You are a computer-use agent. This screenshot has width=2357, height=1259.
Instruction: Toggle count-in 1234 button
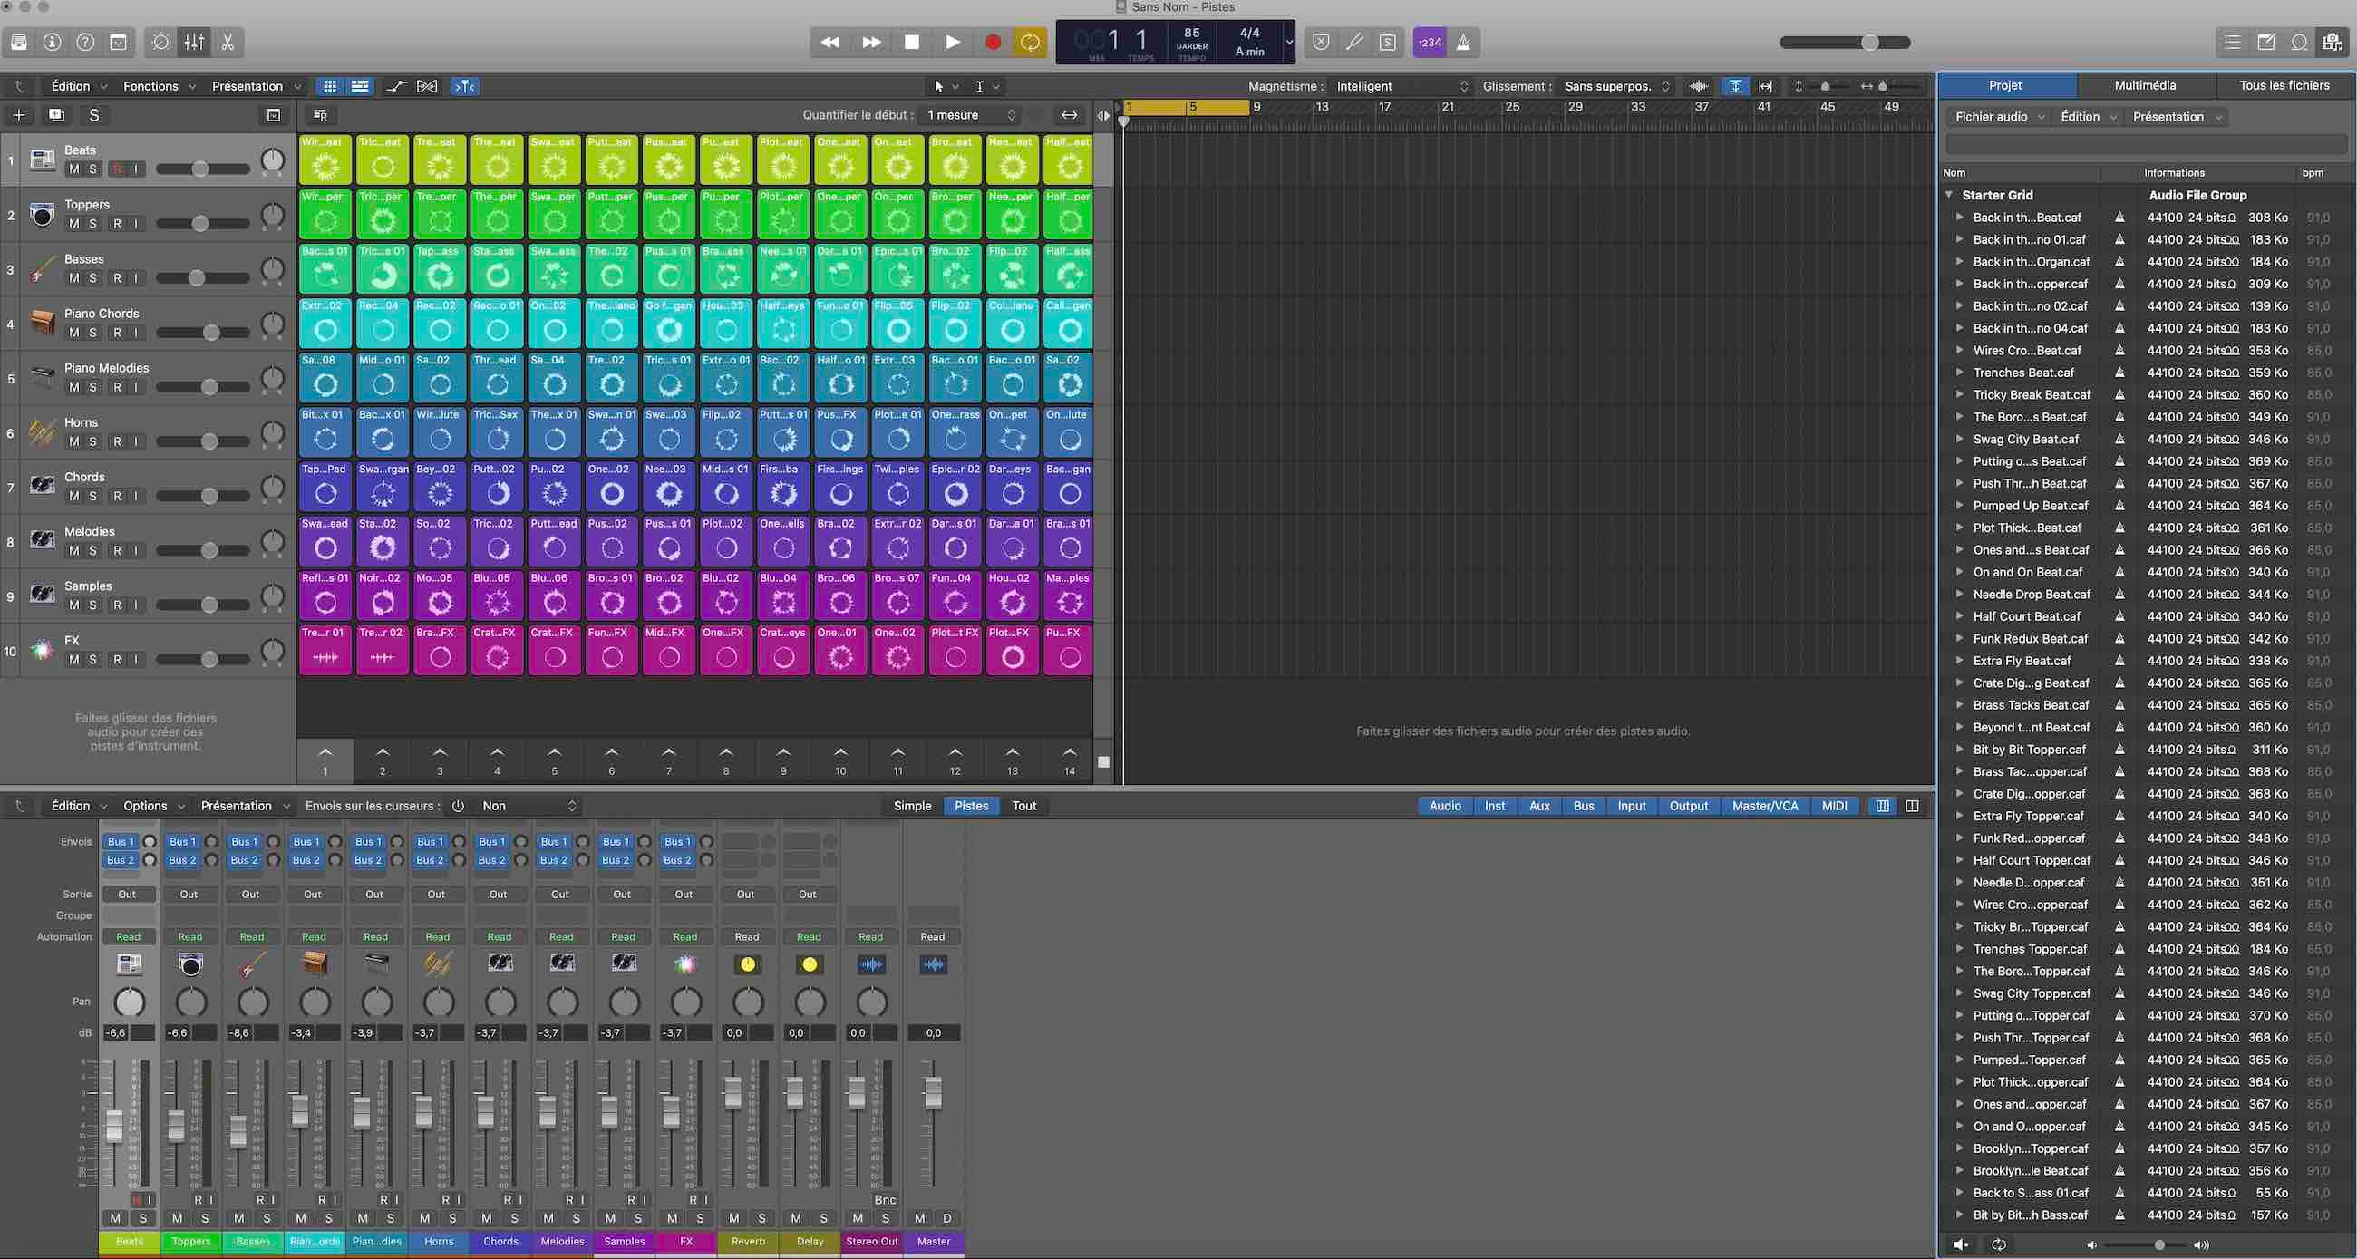click(1430, 42)
